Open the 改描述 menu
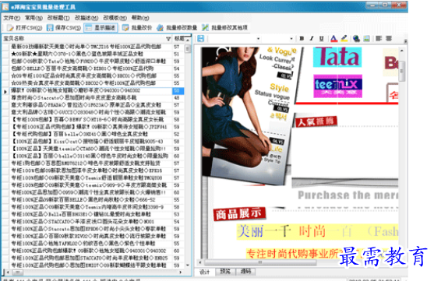This screenshot has height=281, width=434. [86, 18]
